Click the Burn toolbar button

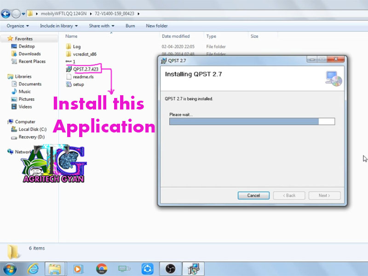130,26
